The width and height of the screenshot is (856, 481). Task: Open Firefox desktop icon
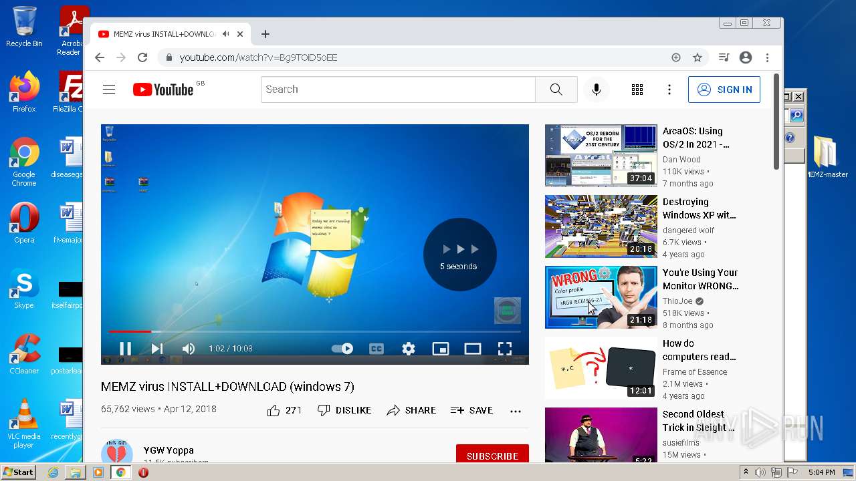24,92
